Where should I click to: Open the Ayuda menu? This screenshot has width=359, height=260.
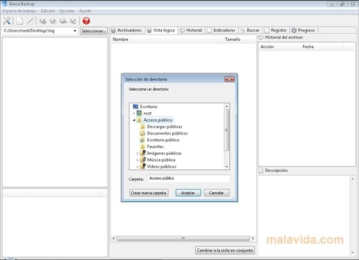[x=85, y=11]
